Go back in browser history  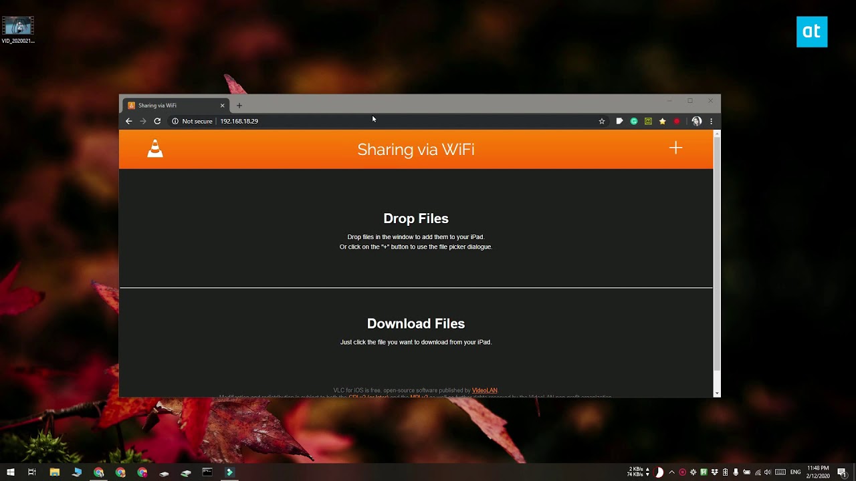[129, 121]
